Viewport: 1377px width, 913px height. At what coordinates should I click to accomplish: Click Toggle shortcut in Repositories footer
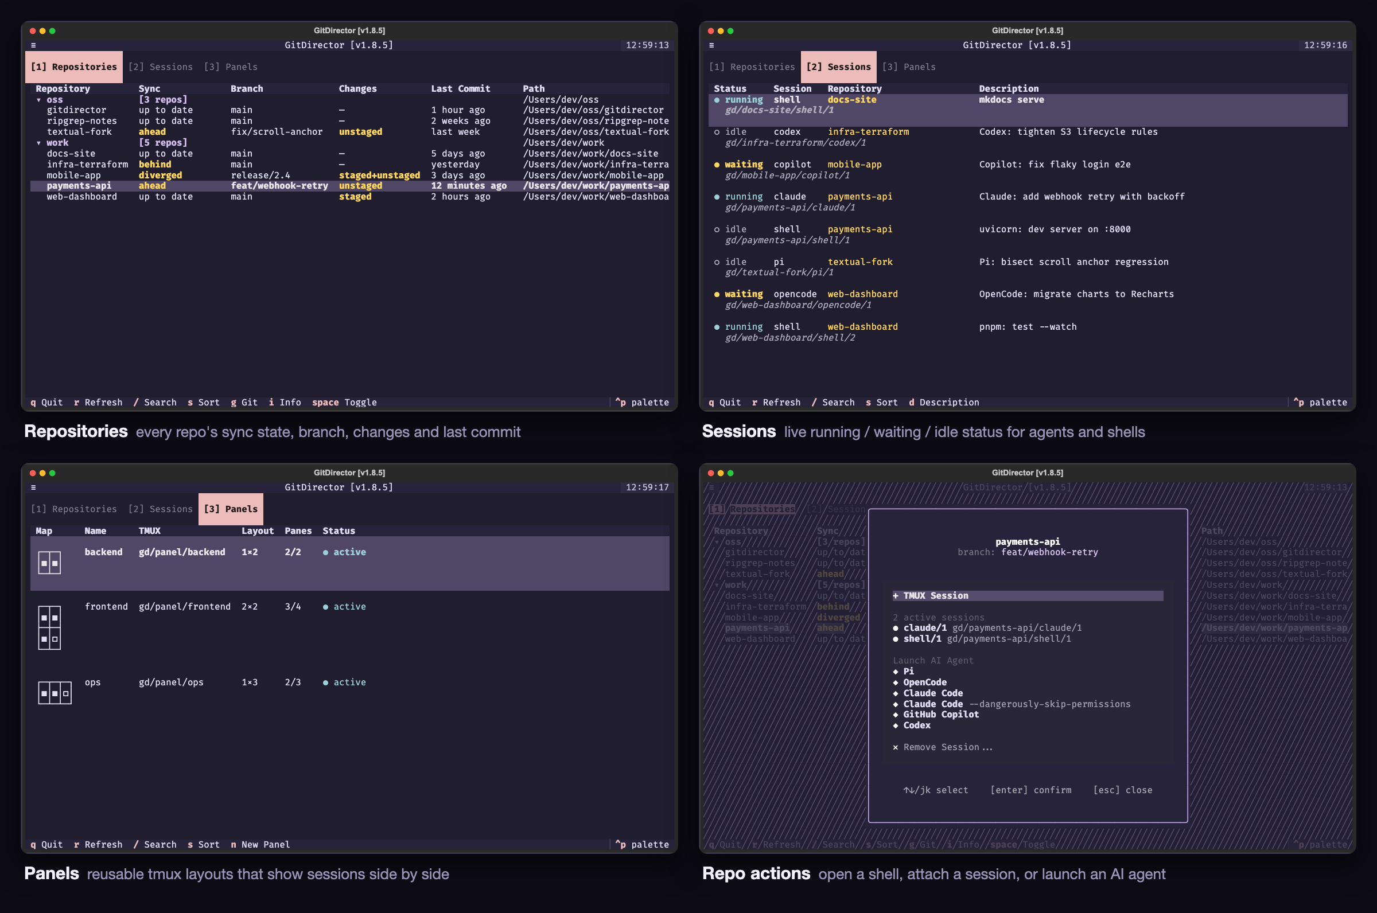344,403
